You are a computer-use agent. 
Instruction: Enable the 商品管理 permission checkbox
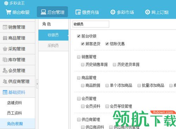pyautogui.click(x=78, y=78)
